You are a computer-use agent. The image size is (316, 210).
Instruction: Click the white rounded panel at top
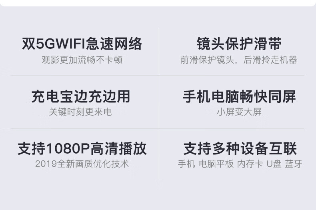(x=158, y=3)
